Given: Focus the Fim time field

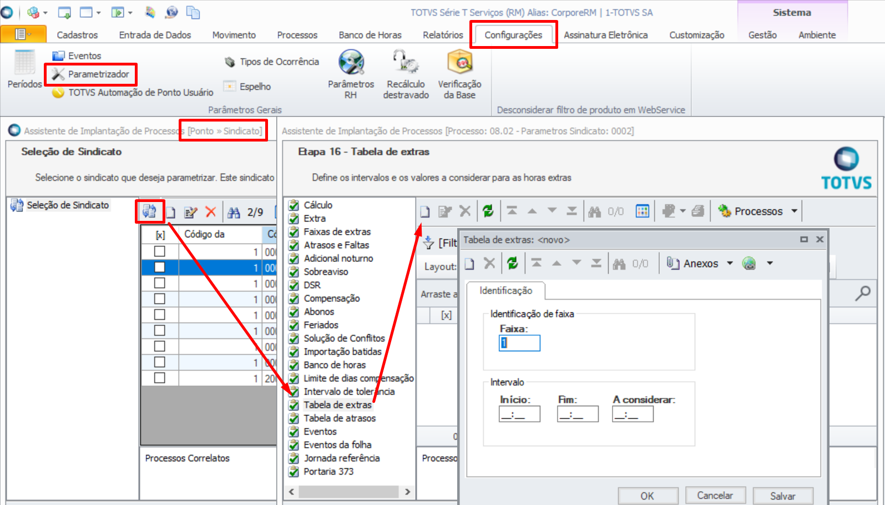Looking at the screenshot, I should 578,414.
